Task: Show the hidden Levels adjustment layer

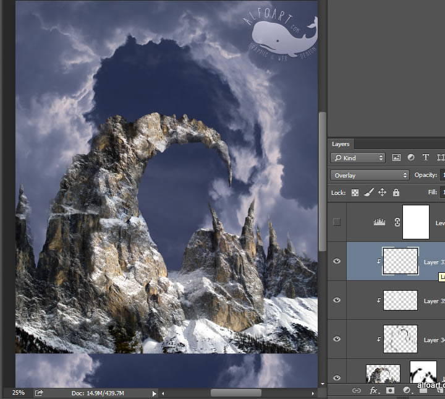Action: click(337, 222)
